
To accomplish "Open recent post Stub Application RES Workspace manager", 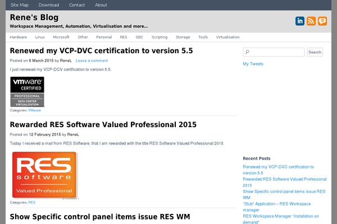I will pyautogui.click(x=277, y=207).
